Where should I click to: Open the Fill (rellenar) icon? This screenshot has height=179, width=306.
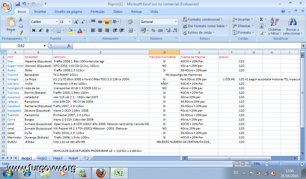point(262,26)
